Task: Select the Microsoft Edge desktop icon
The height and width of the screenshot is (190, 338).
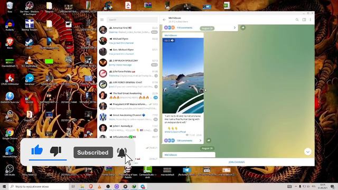Action: click(10, 152)
